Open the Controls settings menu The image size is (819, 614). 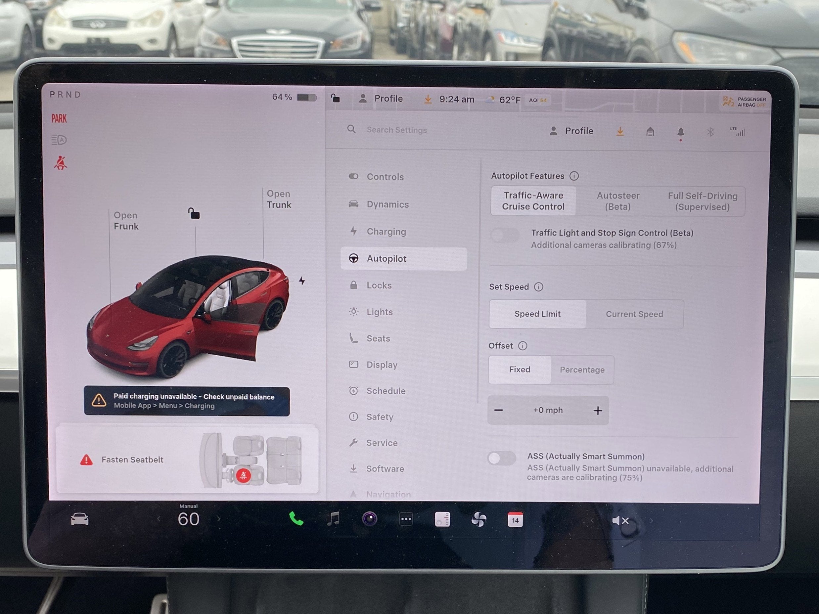click(x=404, y=177)
